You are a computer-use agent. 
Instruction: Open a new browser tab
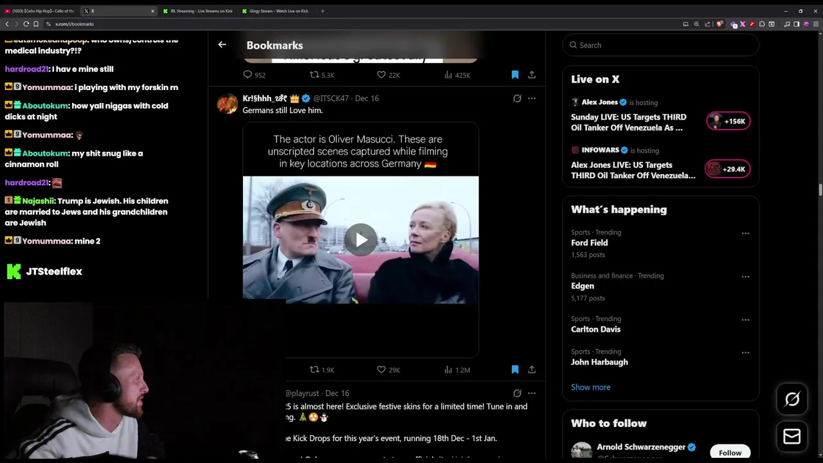pyautogui.click(x=322, y=11)
